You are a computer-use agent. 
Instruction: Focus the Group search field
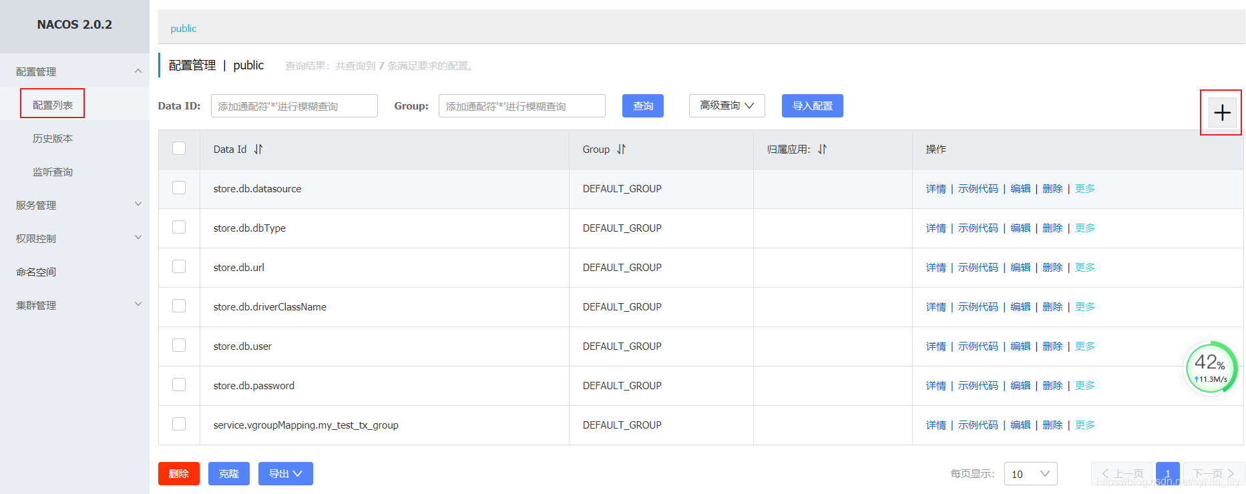click(x=522, y=105)
